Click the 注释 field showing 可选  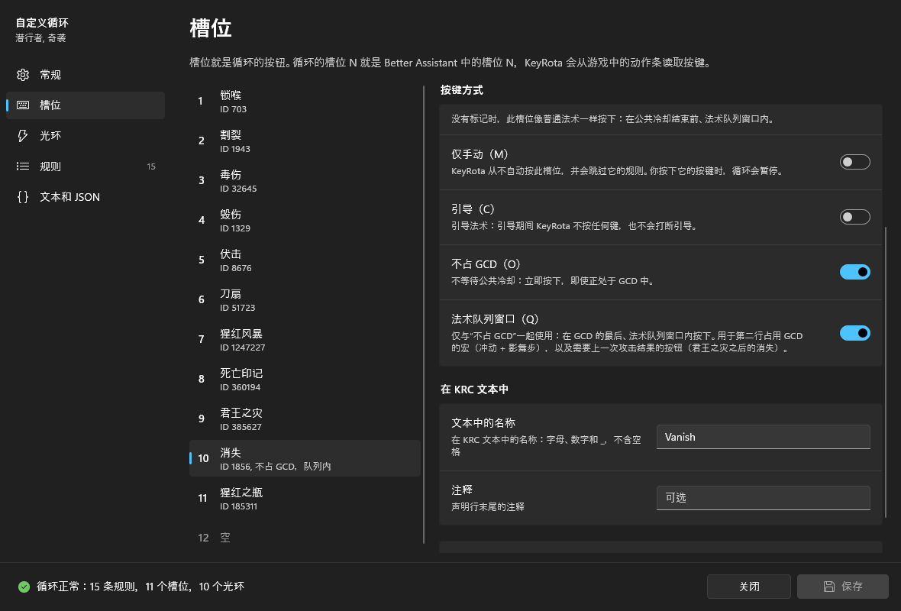763,498
